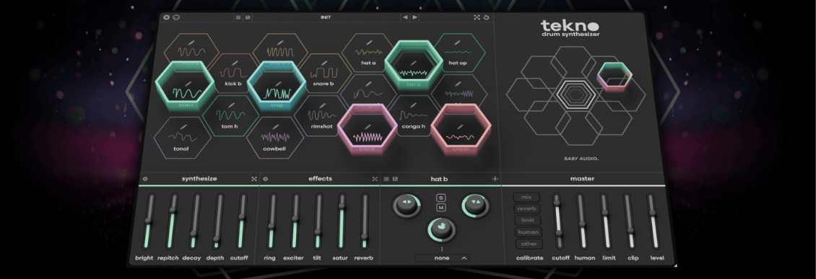The height and width of the screenshot is (279, 816).
Task: Select the 'limit' calibrate option
Action: click(527, 221)
